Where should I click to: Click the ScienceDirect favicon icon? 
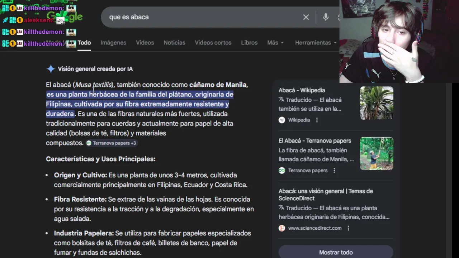coord(282,228)
